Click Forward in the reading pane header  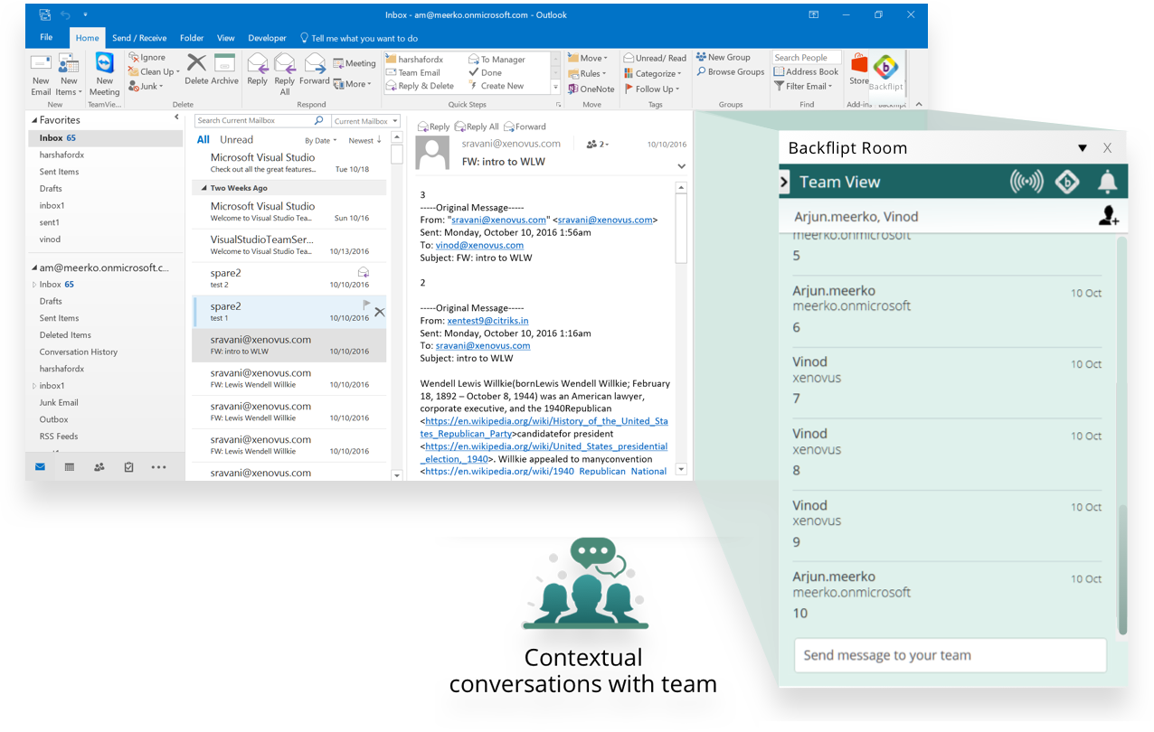(x=525, y=127)
